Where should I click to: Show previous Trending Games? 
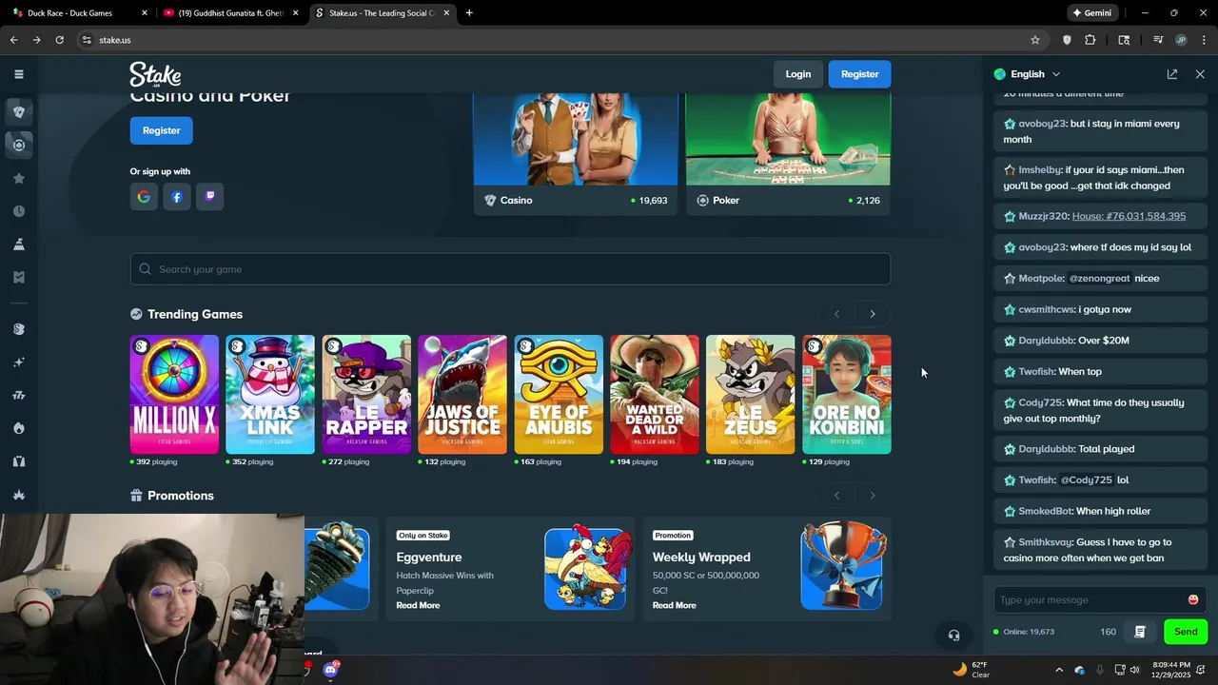point(836,314)
